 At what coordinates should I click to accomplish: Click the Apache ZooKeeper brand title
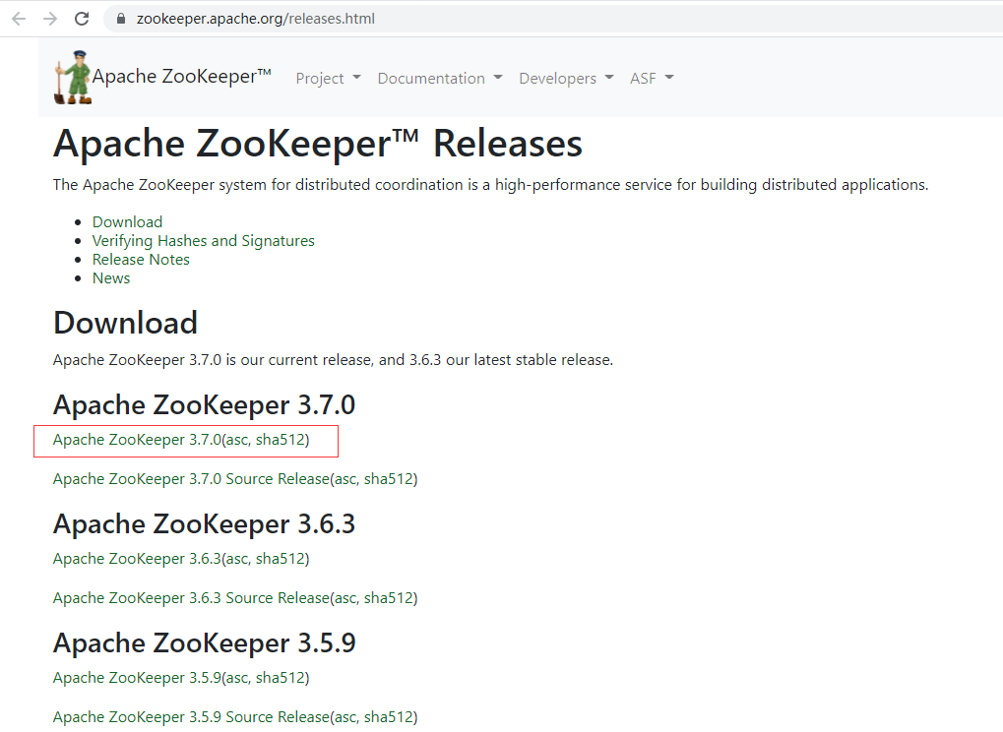182,76
